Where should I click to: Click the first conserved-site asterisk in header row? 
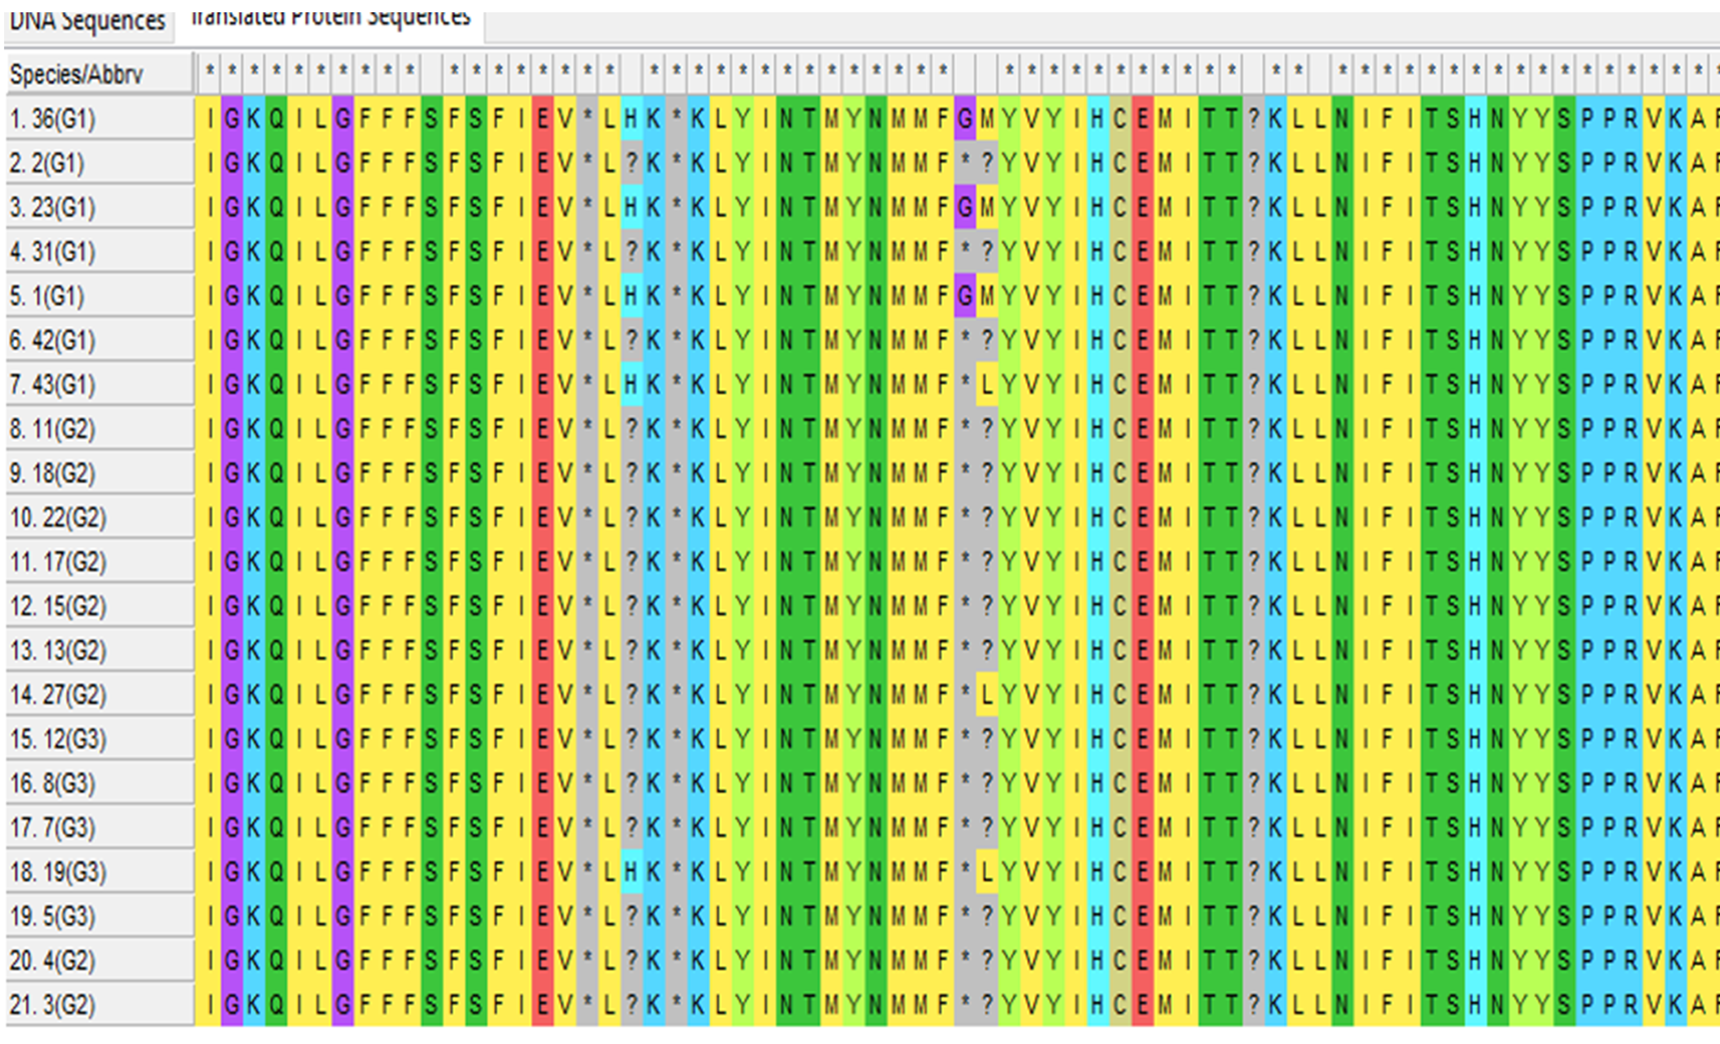click(209, 70)
